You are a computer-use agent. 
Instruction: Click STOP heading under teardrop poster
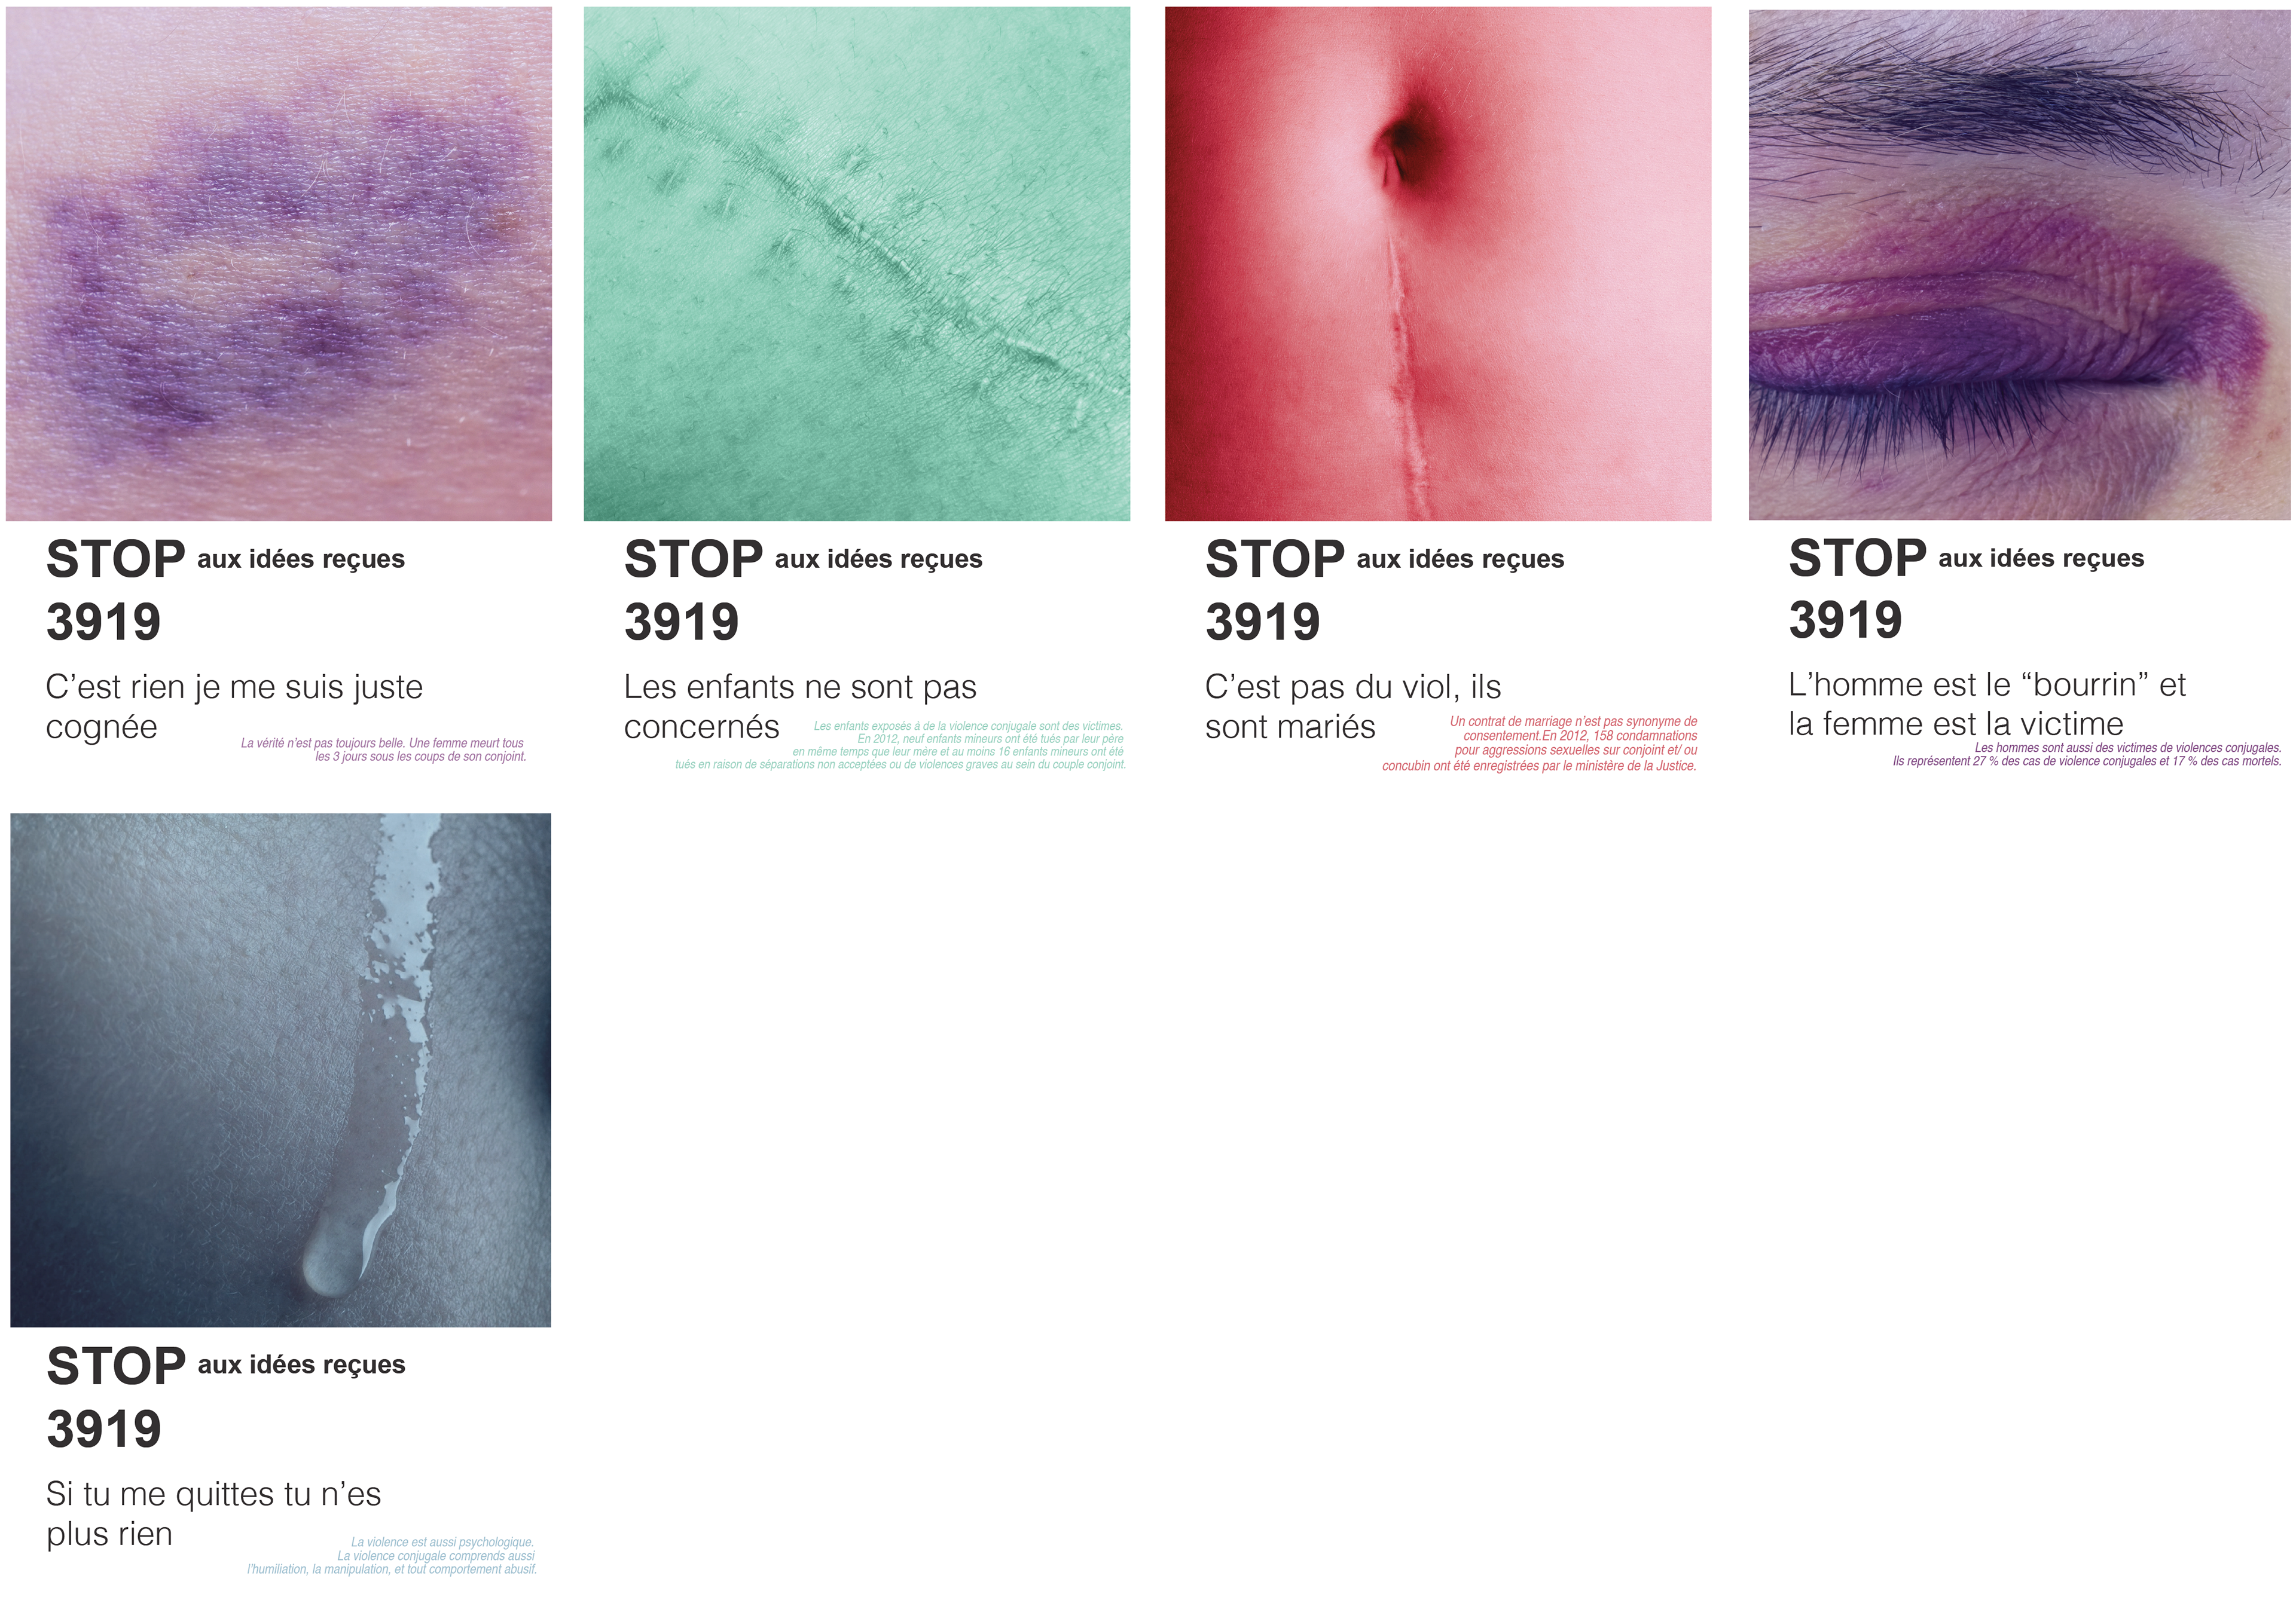point(116,1365)
